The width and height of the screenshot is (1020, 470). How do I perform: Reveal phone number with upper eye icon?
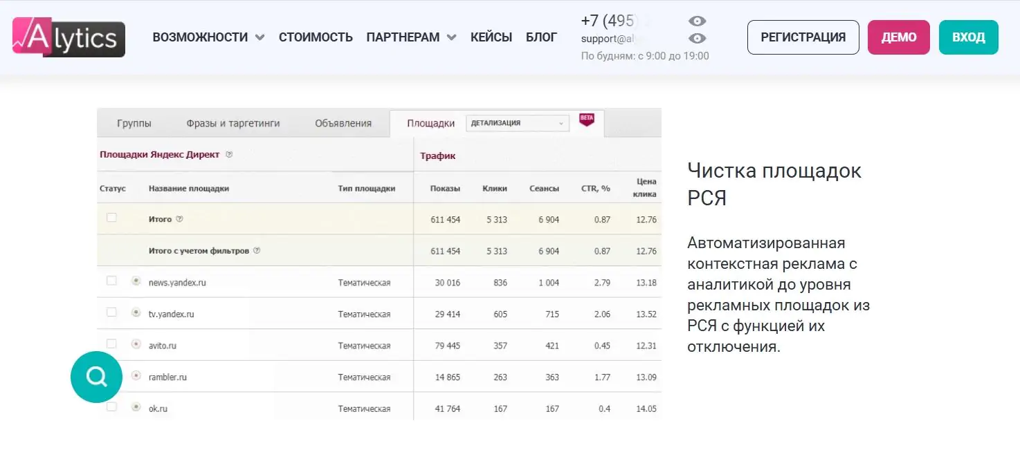(697, 21)
